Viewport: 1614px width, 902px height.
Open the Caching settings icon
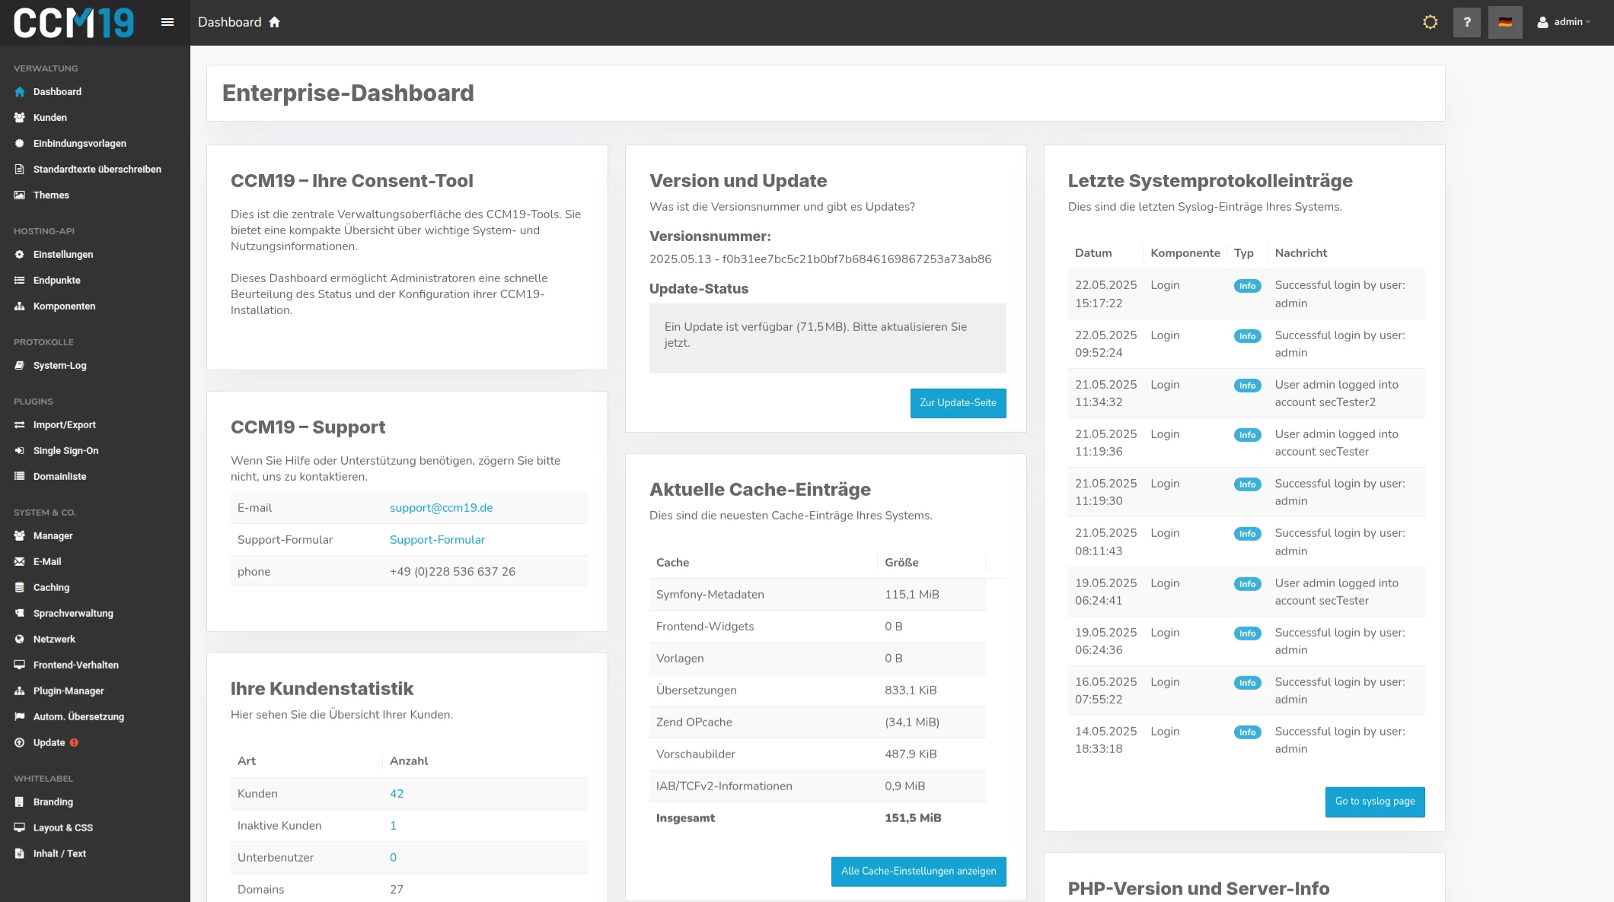point(19,587)
